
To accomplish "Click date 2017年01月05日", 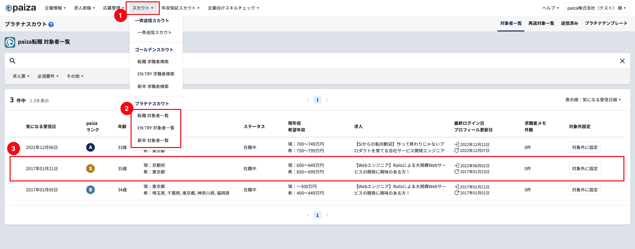I will [42, 190].
